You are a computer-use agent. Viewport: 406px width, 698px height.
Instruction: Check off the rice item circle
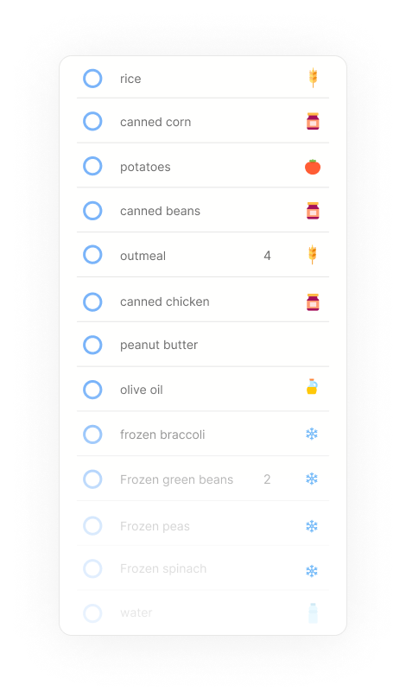point(92,79)
